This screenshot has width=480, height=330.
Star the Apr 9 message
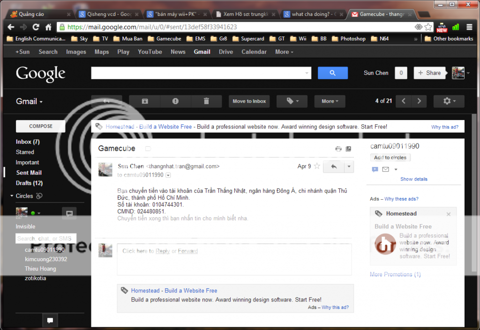(x=317, y=166)
